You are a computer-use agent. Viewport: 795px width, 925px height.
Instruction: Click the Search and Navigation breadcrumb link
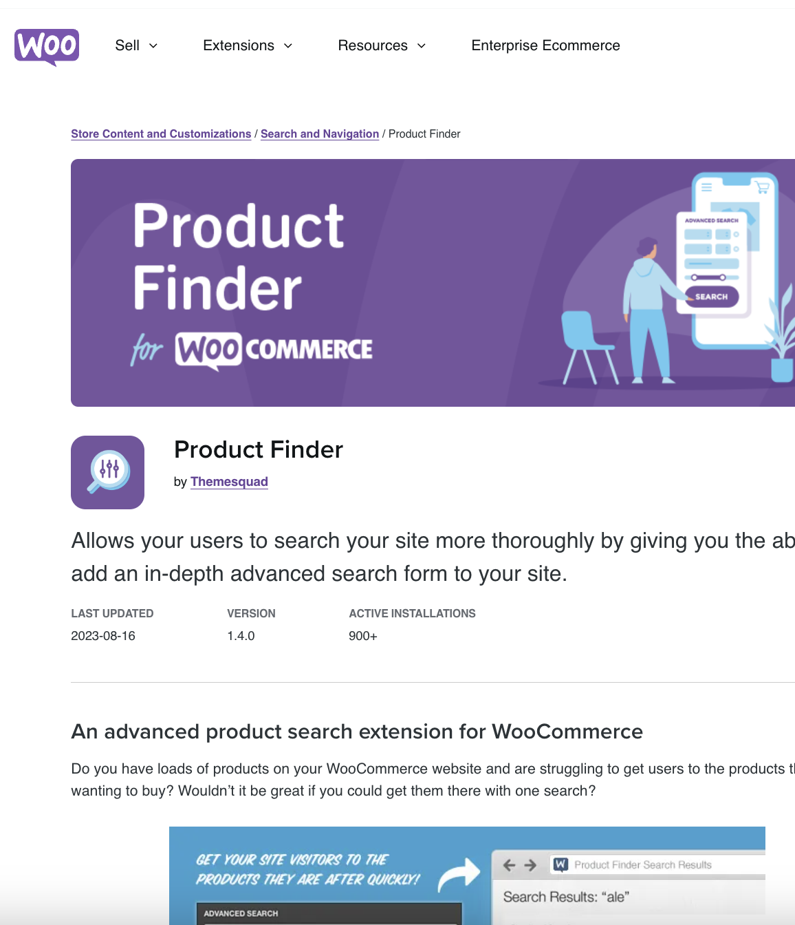point(320,134)
